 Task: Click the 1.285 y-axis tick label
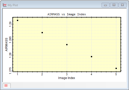click(10, 40)
